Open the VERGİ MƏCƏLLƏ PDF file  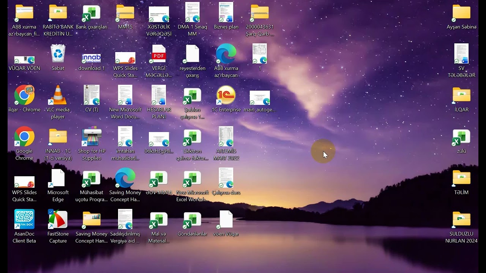click(x=159, y=54)
